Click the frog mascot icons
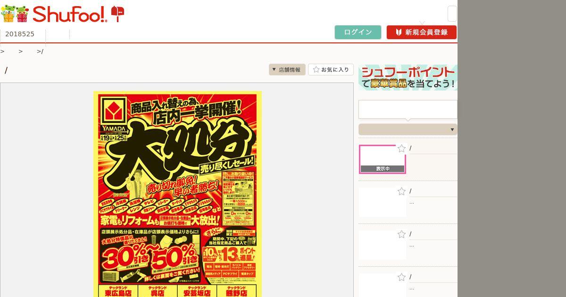The width and height of the screenshot is (566, 297). (15, 14)
